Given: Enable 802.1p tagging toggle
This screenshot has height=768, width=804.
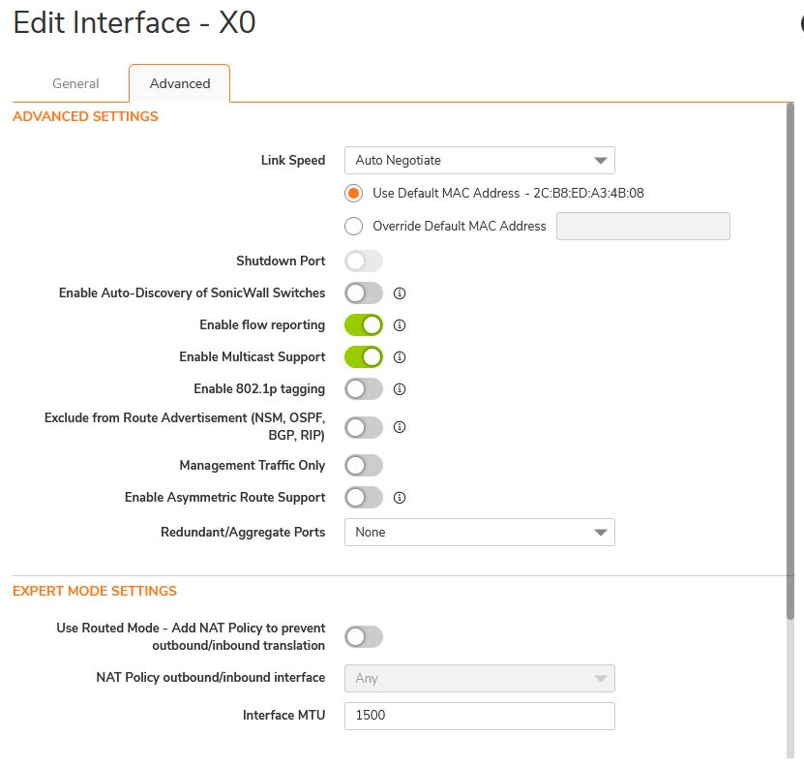Looking at the screenshot, I should pos(364,389).
